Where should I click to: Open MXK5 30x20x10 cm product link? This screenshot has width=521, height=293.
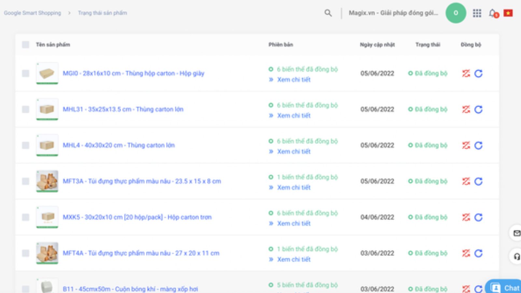[137, 217]
